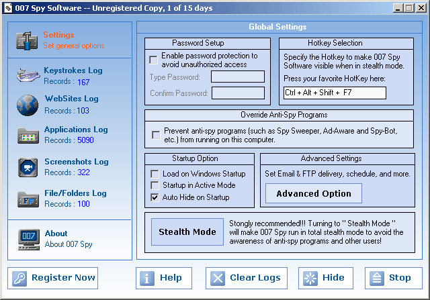
Task: Click the Hotkey Selection heading
Action: tap(335, 43)
